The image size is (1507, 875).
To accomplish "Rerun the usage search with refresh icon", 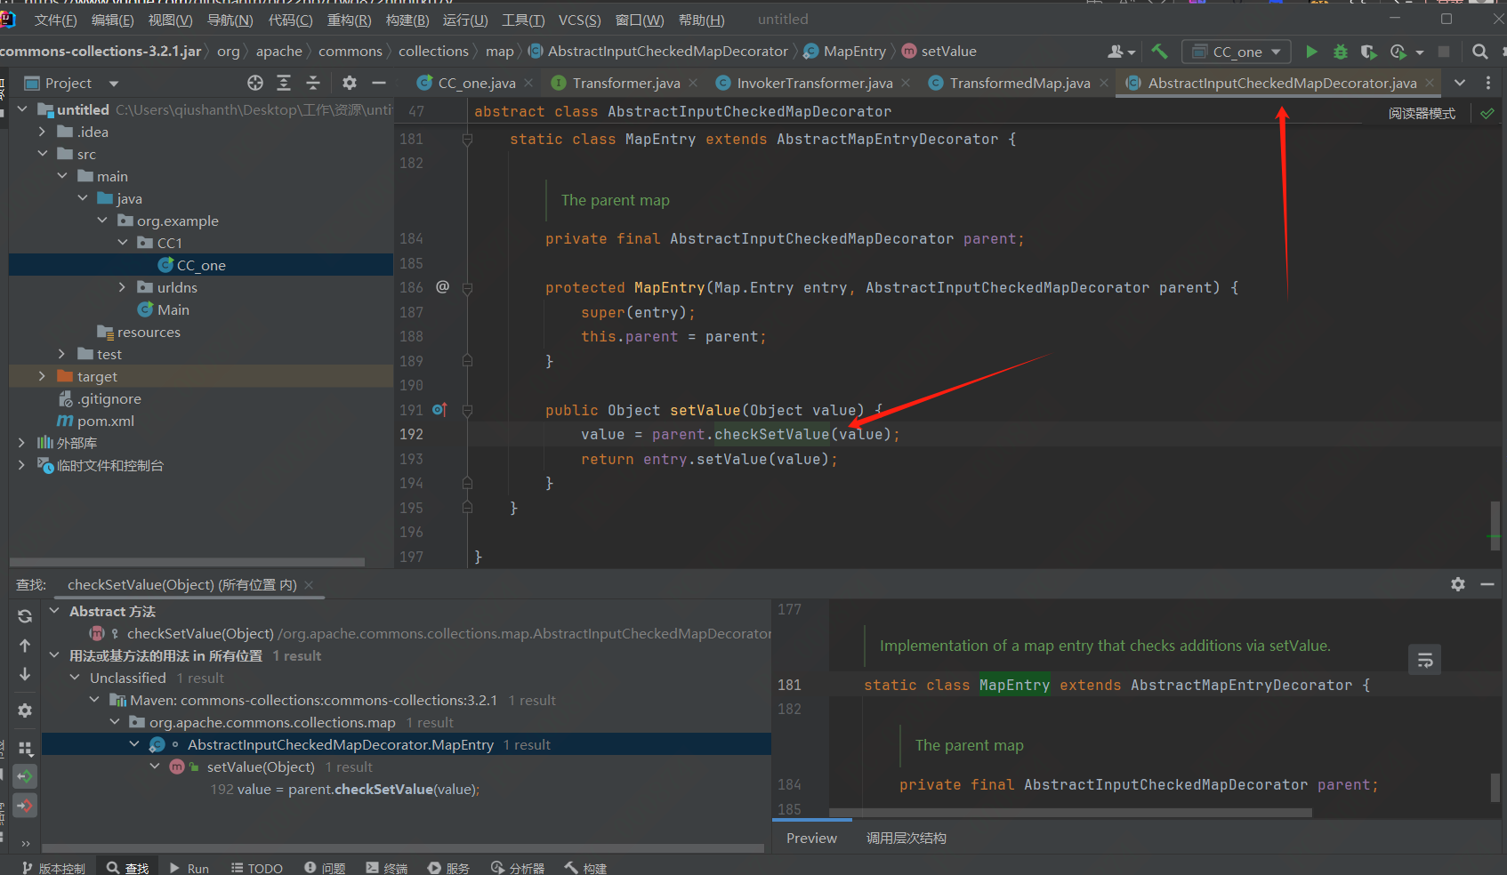I will click(25, 616).
